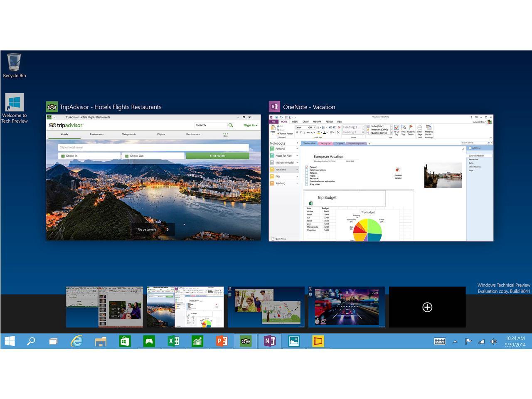Check the Rail pass checkbox
This screenshot has width=532, height=399.
click(x=306, y=173)
